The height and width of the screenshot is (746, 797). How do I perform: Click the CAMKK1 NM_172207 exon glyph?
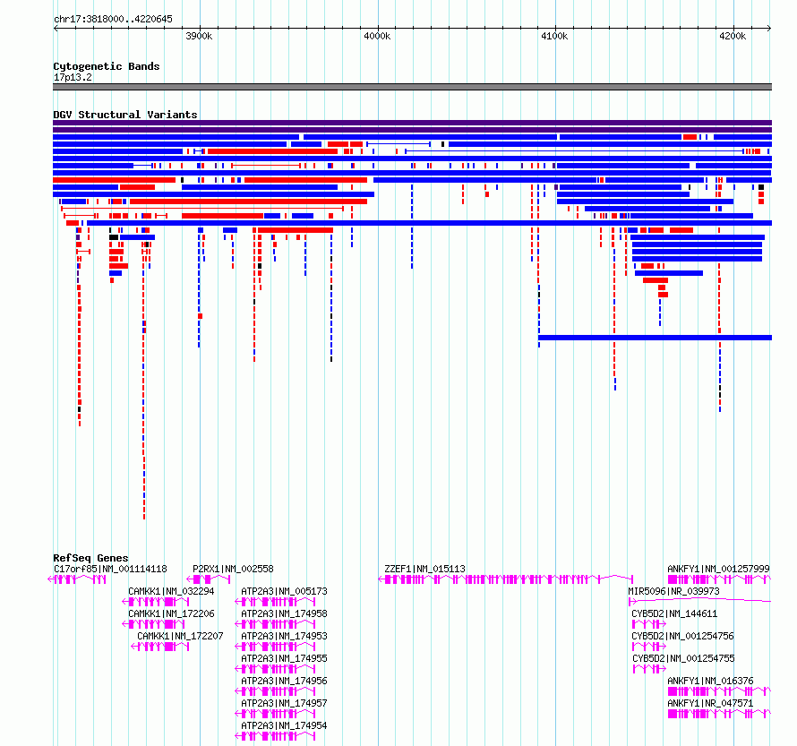[x=160, y=647]
